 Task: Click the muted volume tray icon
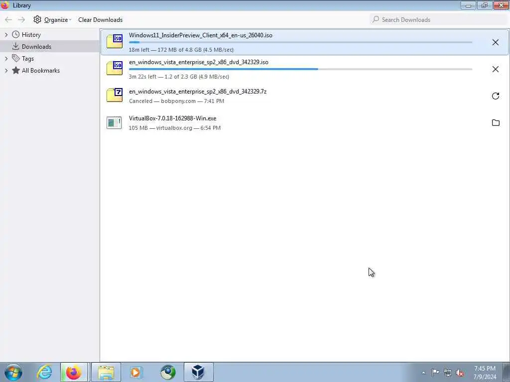pos(460,373)
